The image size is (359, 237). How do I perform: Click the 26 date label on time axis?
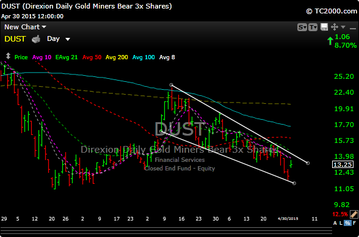pyautogui.click(x=65, y=219)
